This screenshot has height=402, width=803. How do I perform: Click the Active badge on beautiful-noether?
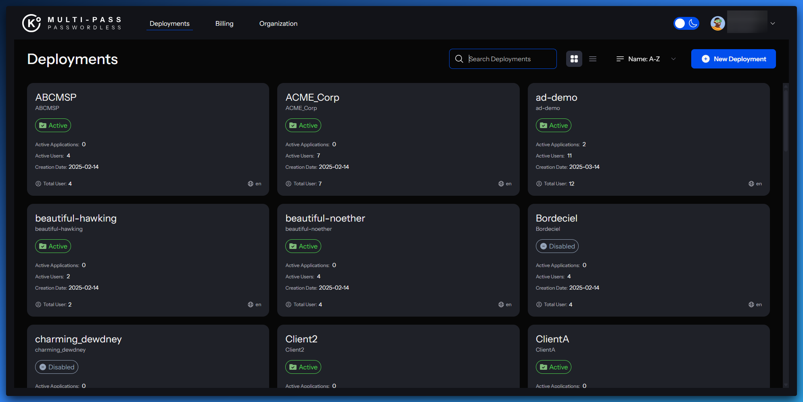point(303,246)
